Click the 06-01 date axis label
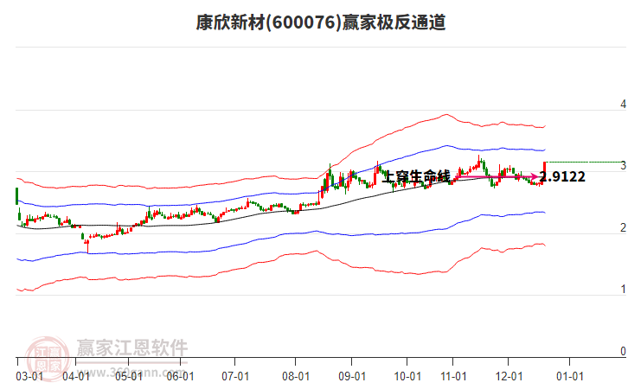This screenshot has height=389, width=628. (x=180, y=377)
